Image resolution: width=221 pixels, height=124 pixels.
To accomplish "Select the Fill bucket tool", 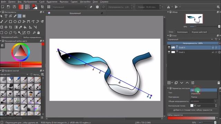I will pyautogui.click(x=25, y=27).
